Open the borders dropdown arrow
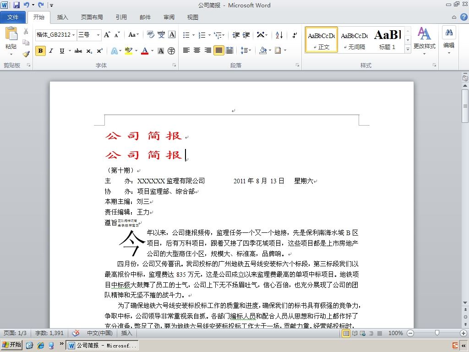This screenshot has height=352, width=469. (x=285, y=50)
